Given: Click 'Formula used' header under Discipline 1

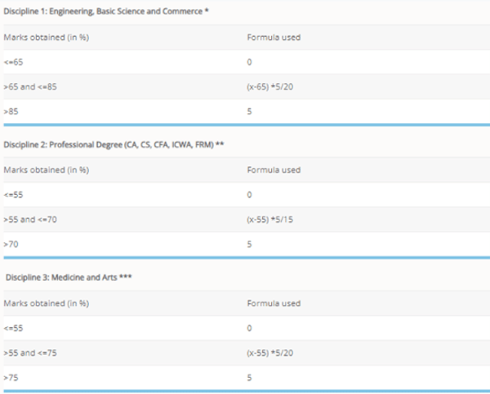Looking at the screenshot, I should [x=273, y=38].
